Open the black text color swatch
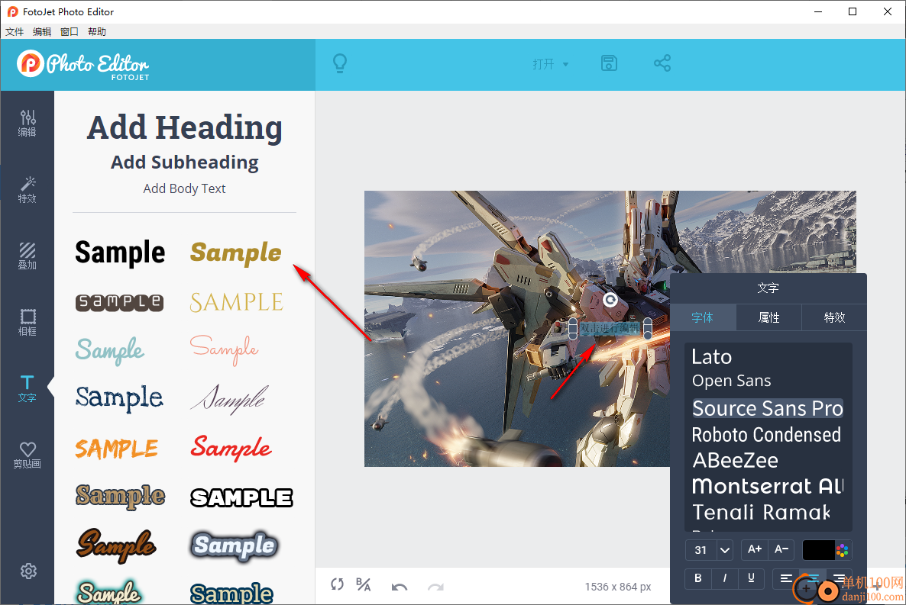This screenshot has width=906, height=605. (x=818, y=550)
